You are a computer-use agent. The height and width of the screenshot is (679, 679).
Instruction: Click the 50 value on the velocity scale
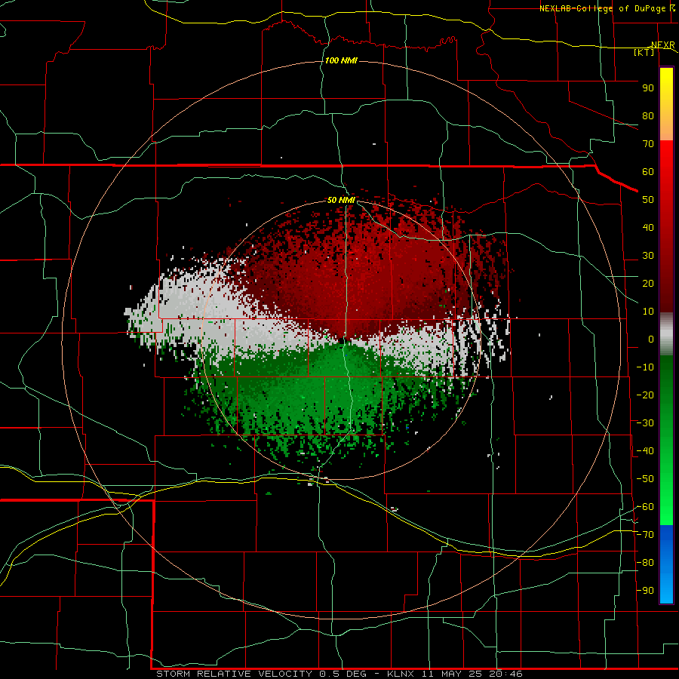tap(648, 200)
